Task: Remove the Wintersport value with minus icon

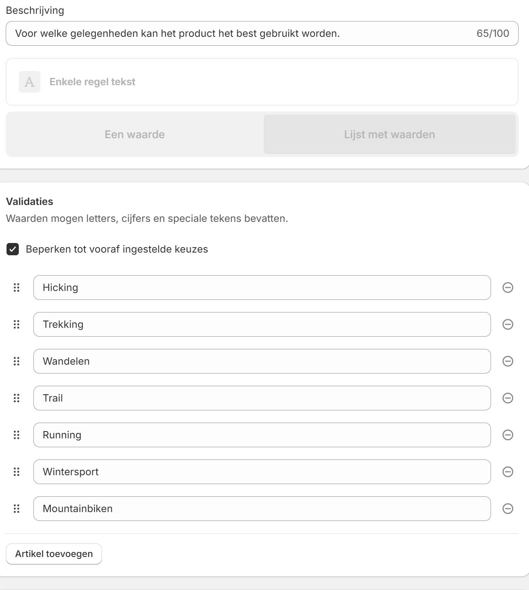Action: (x=508, y=472)
